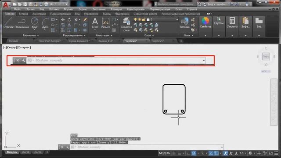This screenshot has width=281, height=158.
Task: Open workspace settings gear in status bar
Action: pos(250,153)
